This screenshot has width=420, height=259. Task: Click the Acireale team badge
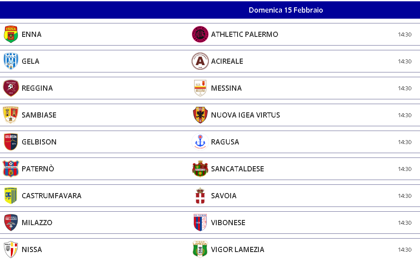pos(200,61)
